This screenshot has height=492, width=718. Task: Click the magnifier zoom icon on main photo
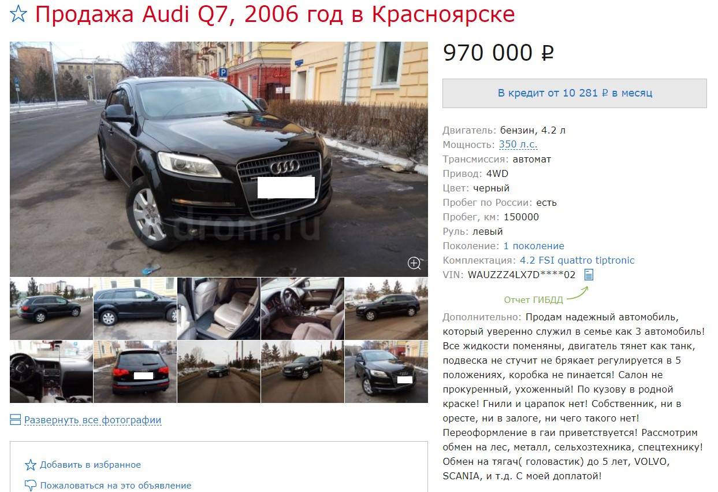coord(414,263)
